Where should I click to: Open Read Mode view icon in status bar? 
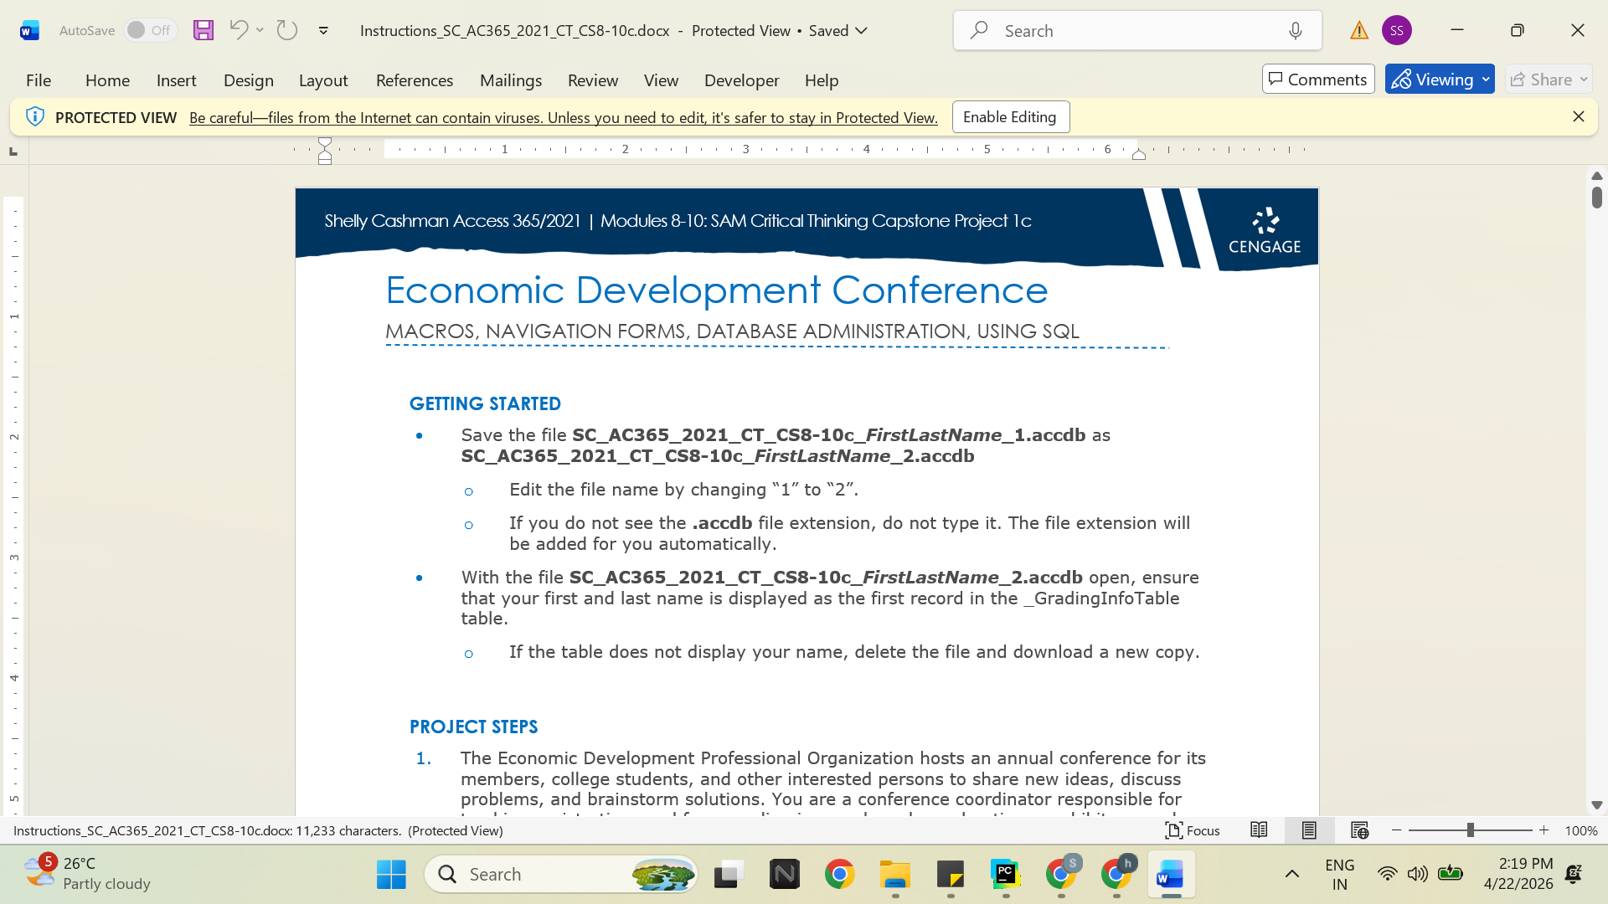coord(1259,830)
